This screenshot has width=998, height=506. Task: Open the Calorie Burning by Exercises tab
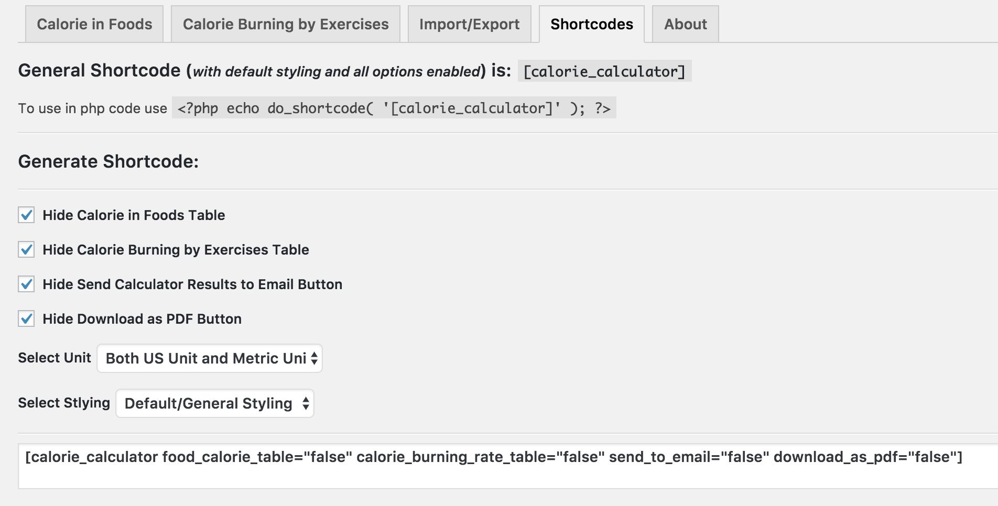click(x=286, y=24)
